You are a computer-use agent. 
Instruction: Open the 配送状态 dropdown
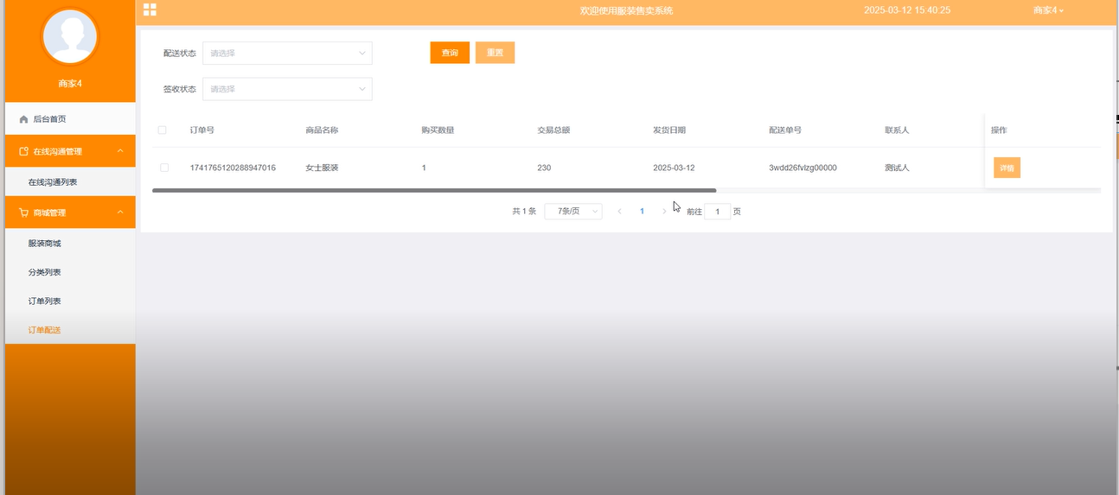[x=287, y=53]
